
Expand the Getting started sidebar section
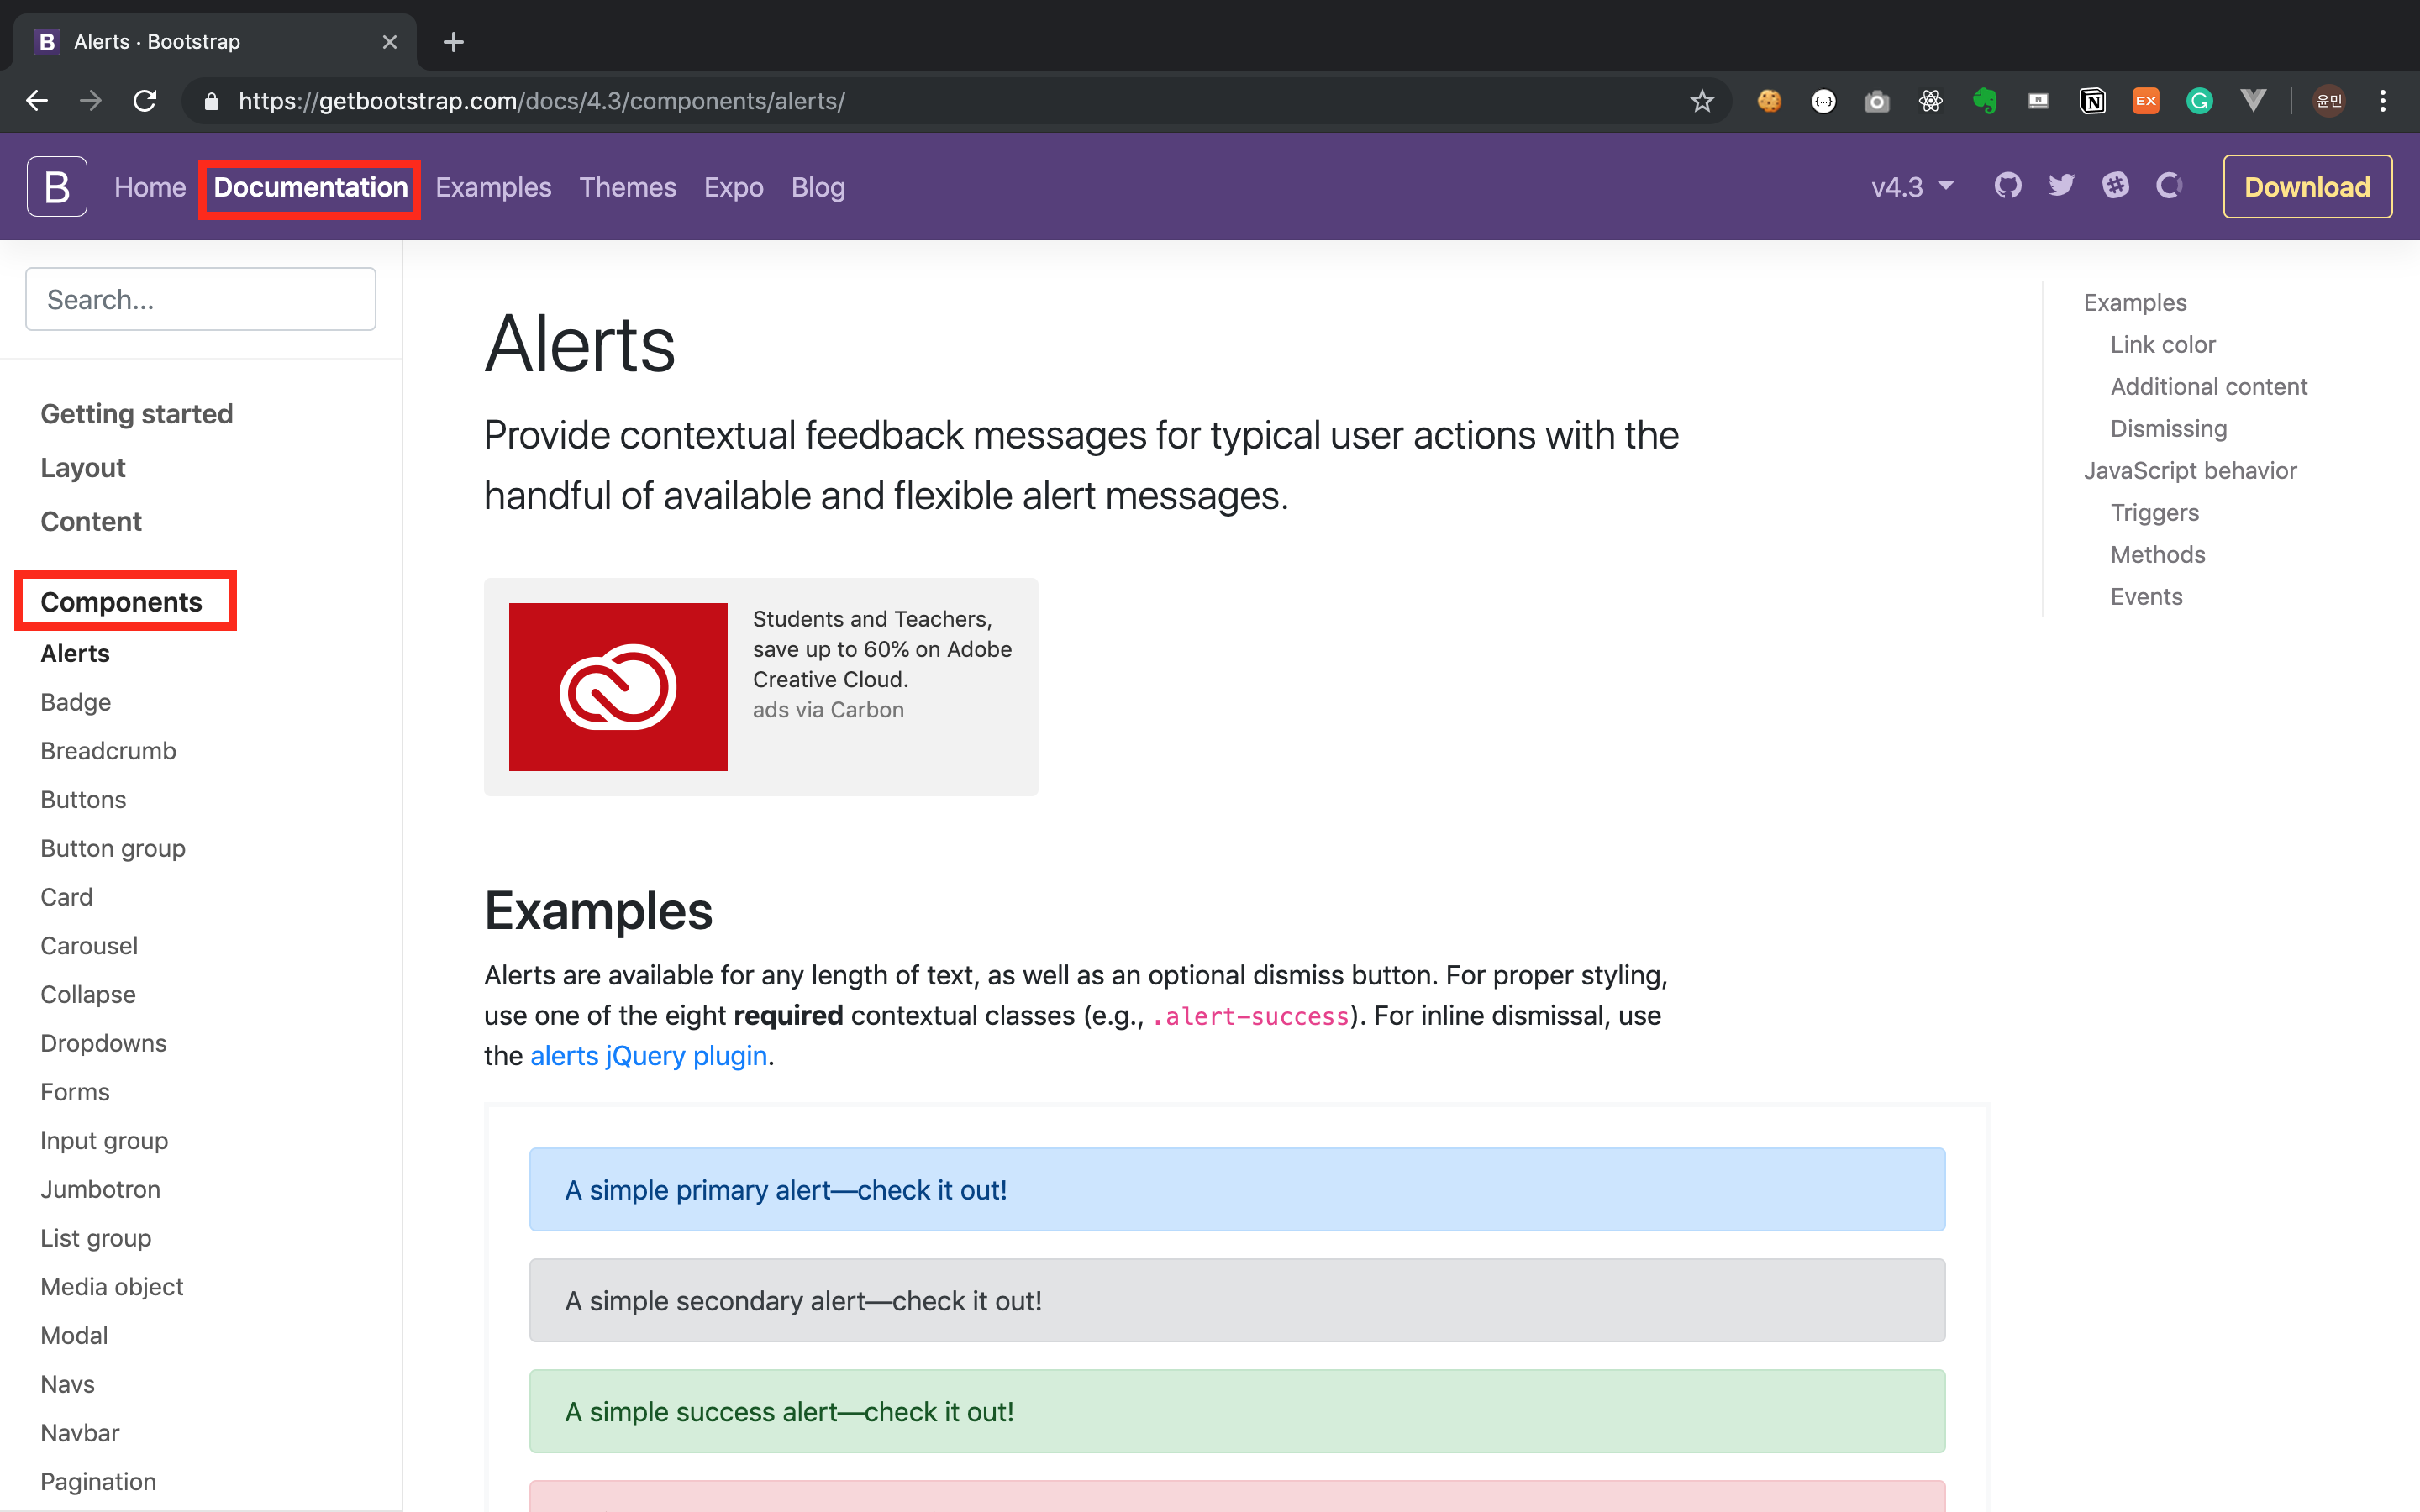[136, 414]
